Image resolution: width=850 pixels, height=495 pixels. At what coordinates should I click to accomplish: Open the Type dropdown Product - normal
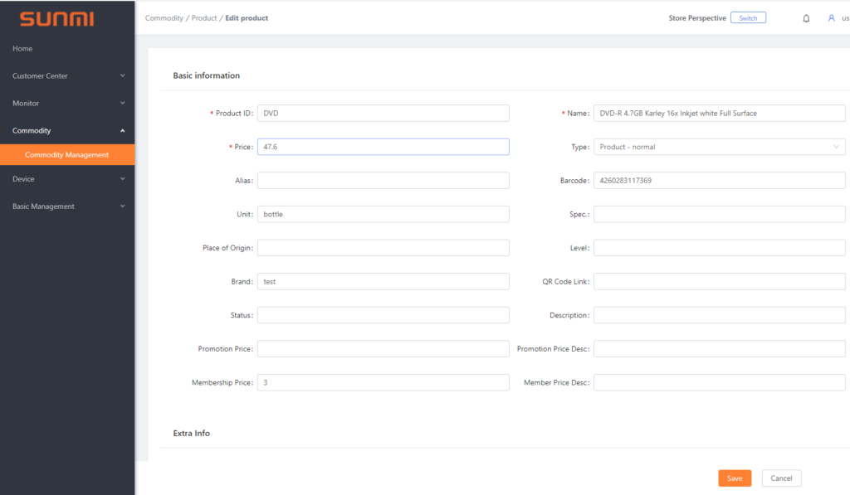pyautogui.click(x=720, y=147)
